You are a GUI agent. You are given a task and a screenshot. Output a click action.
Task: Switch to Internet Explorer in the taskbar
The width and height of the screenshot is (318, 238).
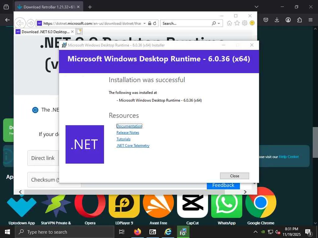(x=168, y=232)
